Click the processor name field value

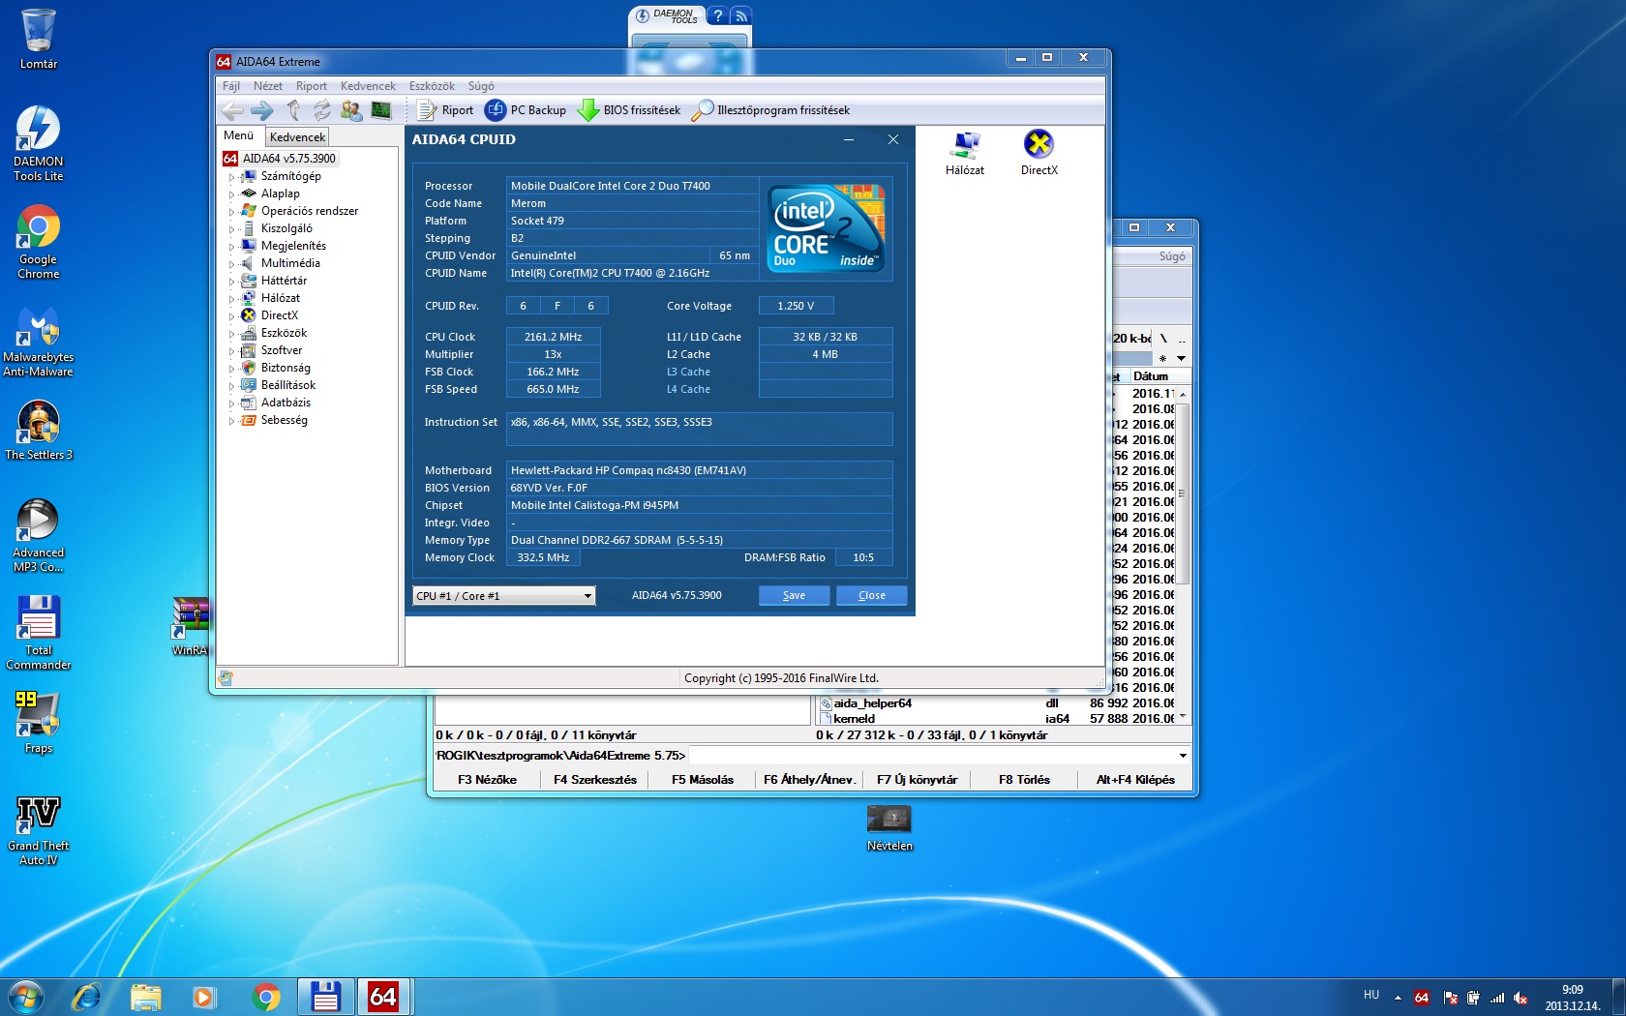coord(632,186)
